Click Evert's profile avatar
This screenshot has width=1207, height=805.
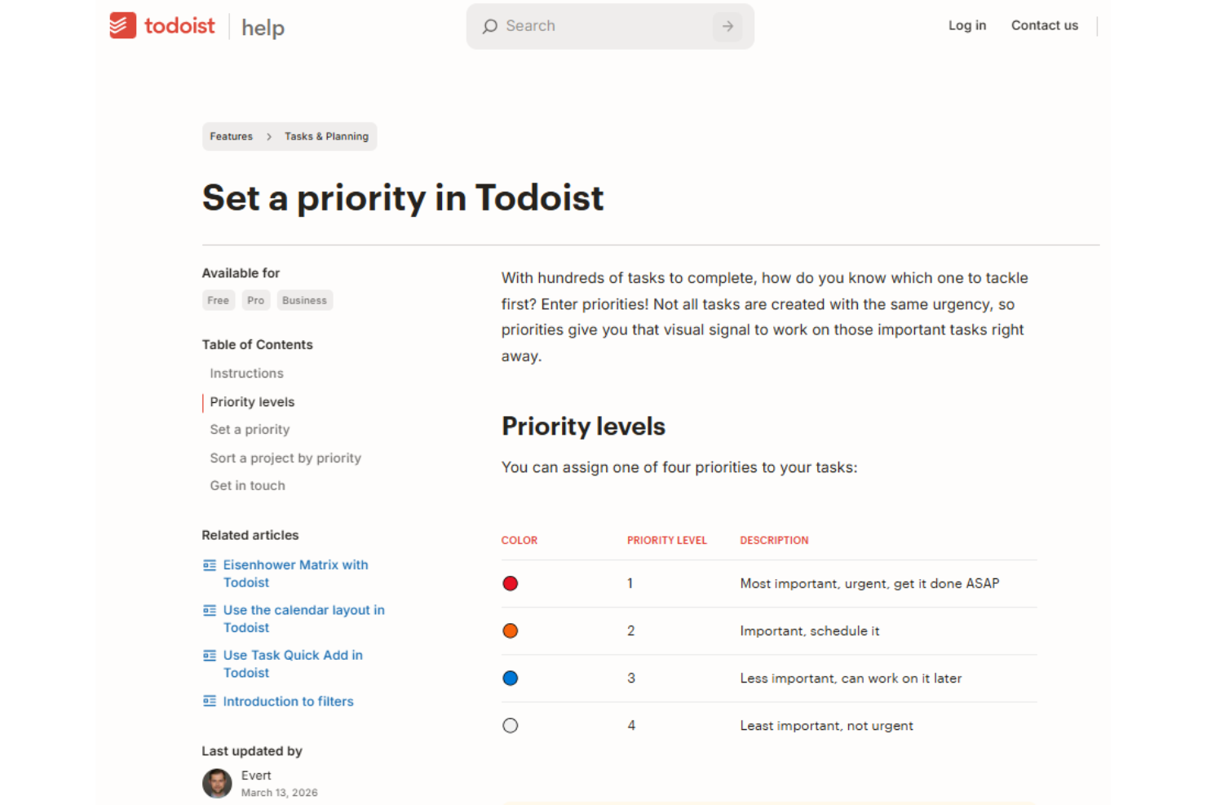coord(217,783)
